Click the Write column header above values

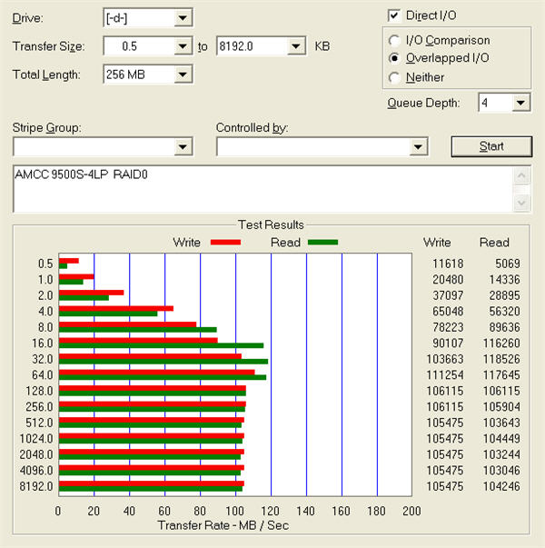[437, 243]
